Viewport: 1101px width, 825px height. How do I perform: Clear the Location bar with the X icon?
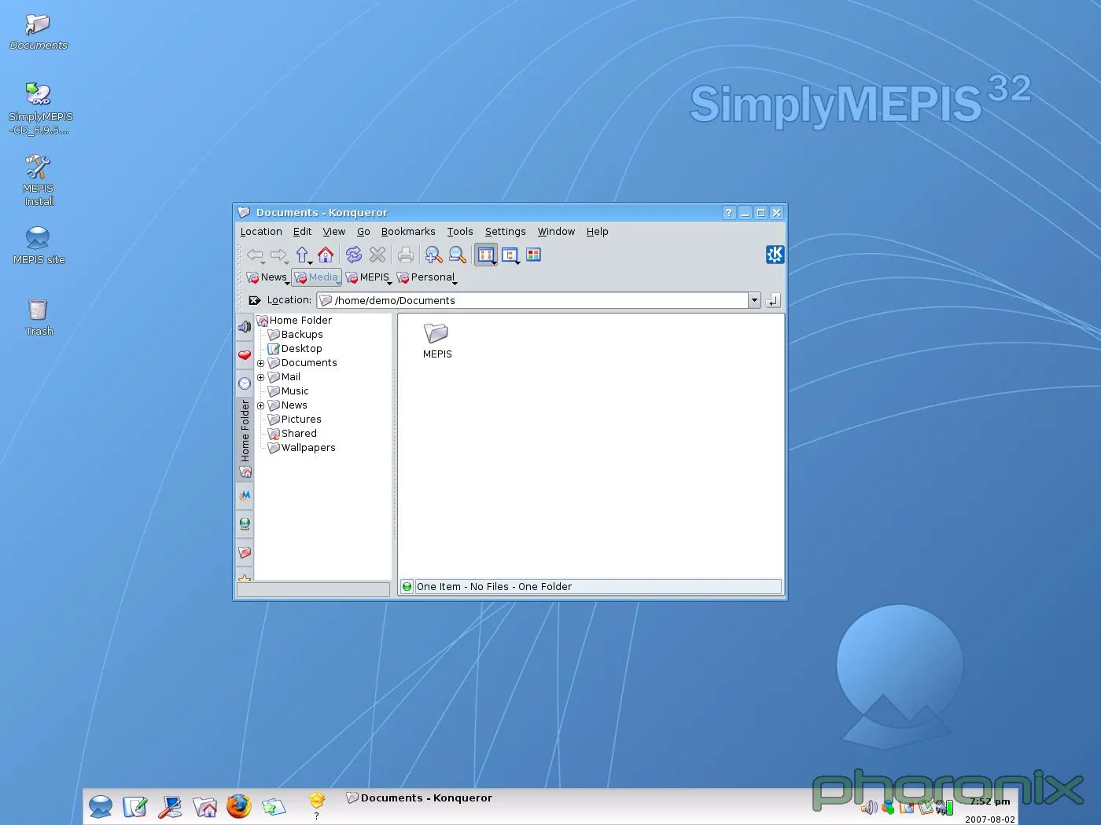coord(254,300)
